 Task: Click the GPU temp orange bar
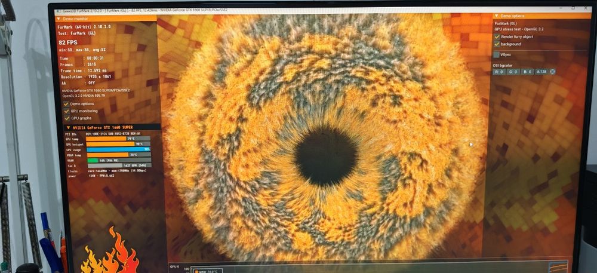106,139
